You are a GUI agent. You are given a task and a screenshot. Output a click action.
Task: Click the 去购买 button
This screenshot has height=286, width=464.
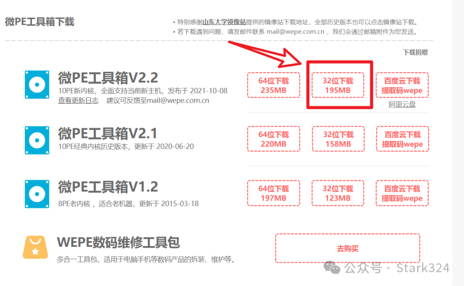[x=348, y=249]
